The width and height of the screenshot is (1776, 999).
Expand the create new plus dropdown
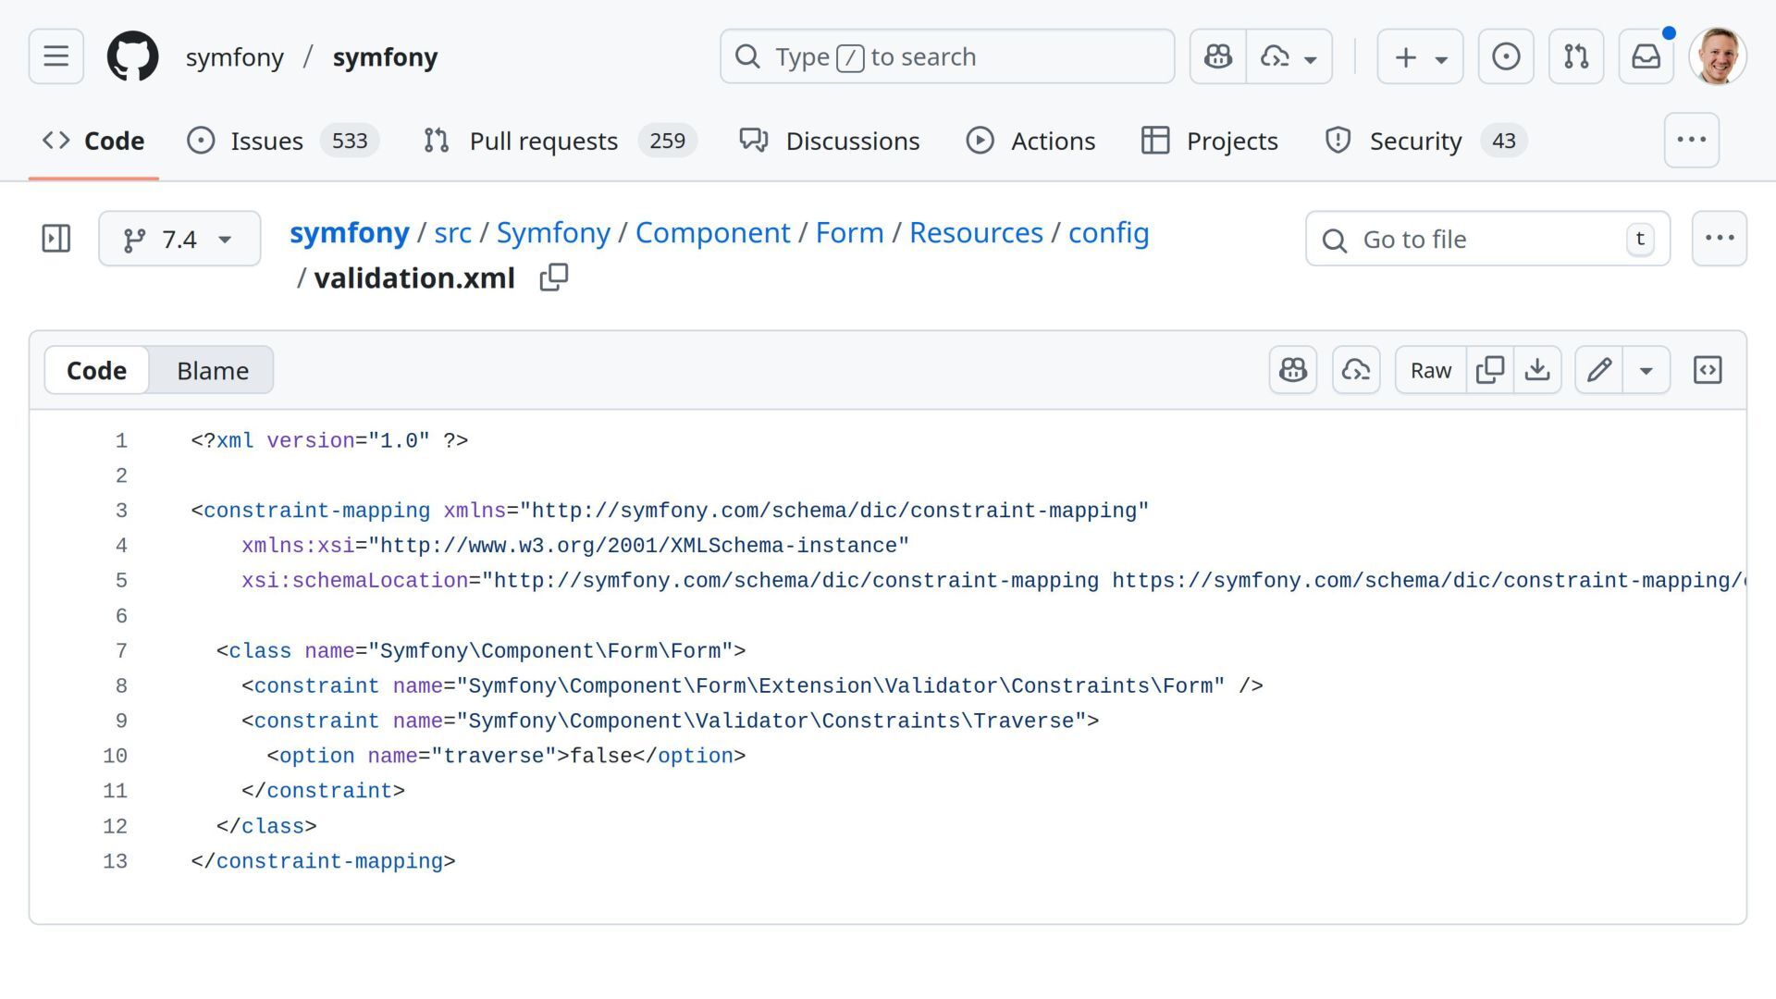(x=1419, y=56)
